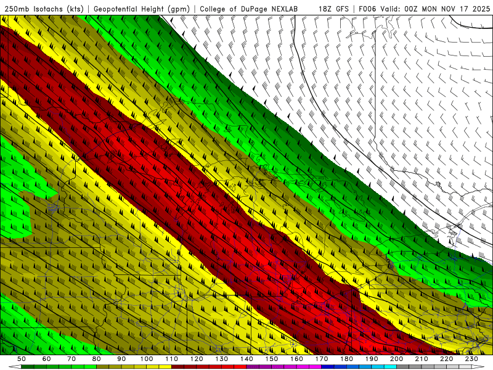Click the 150 knot legend label
The height and width of the screenshot is (370, 493).
(x=272, y=359)
